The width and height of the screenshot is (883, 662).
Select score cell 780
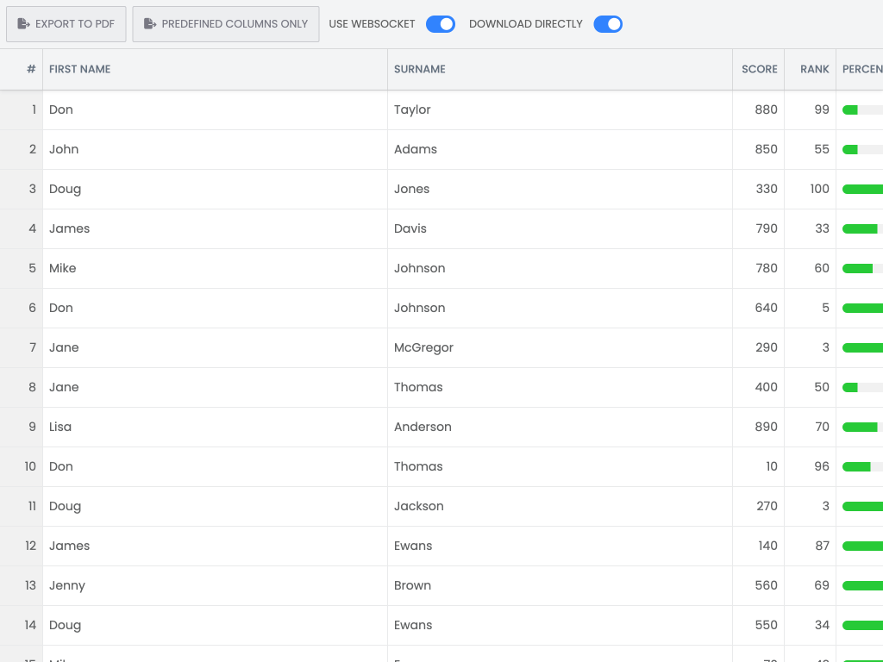[x=758, y=269]
